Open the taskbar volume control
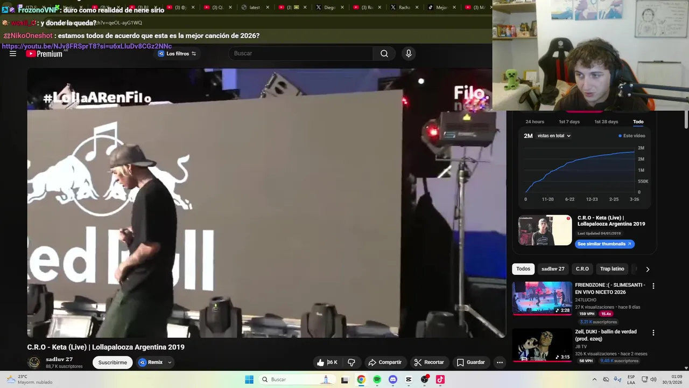The image size is (689, 388). [x=653, y=379]
